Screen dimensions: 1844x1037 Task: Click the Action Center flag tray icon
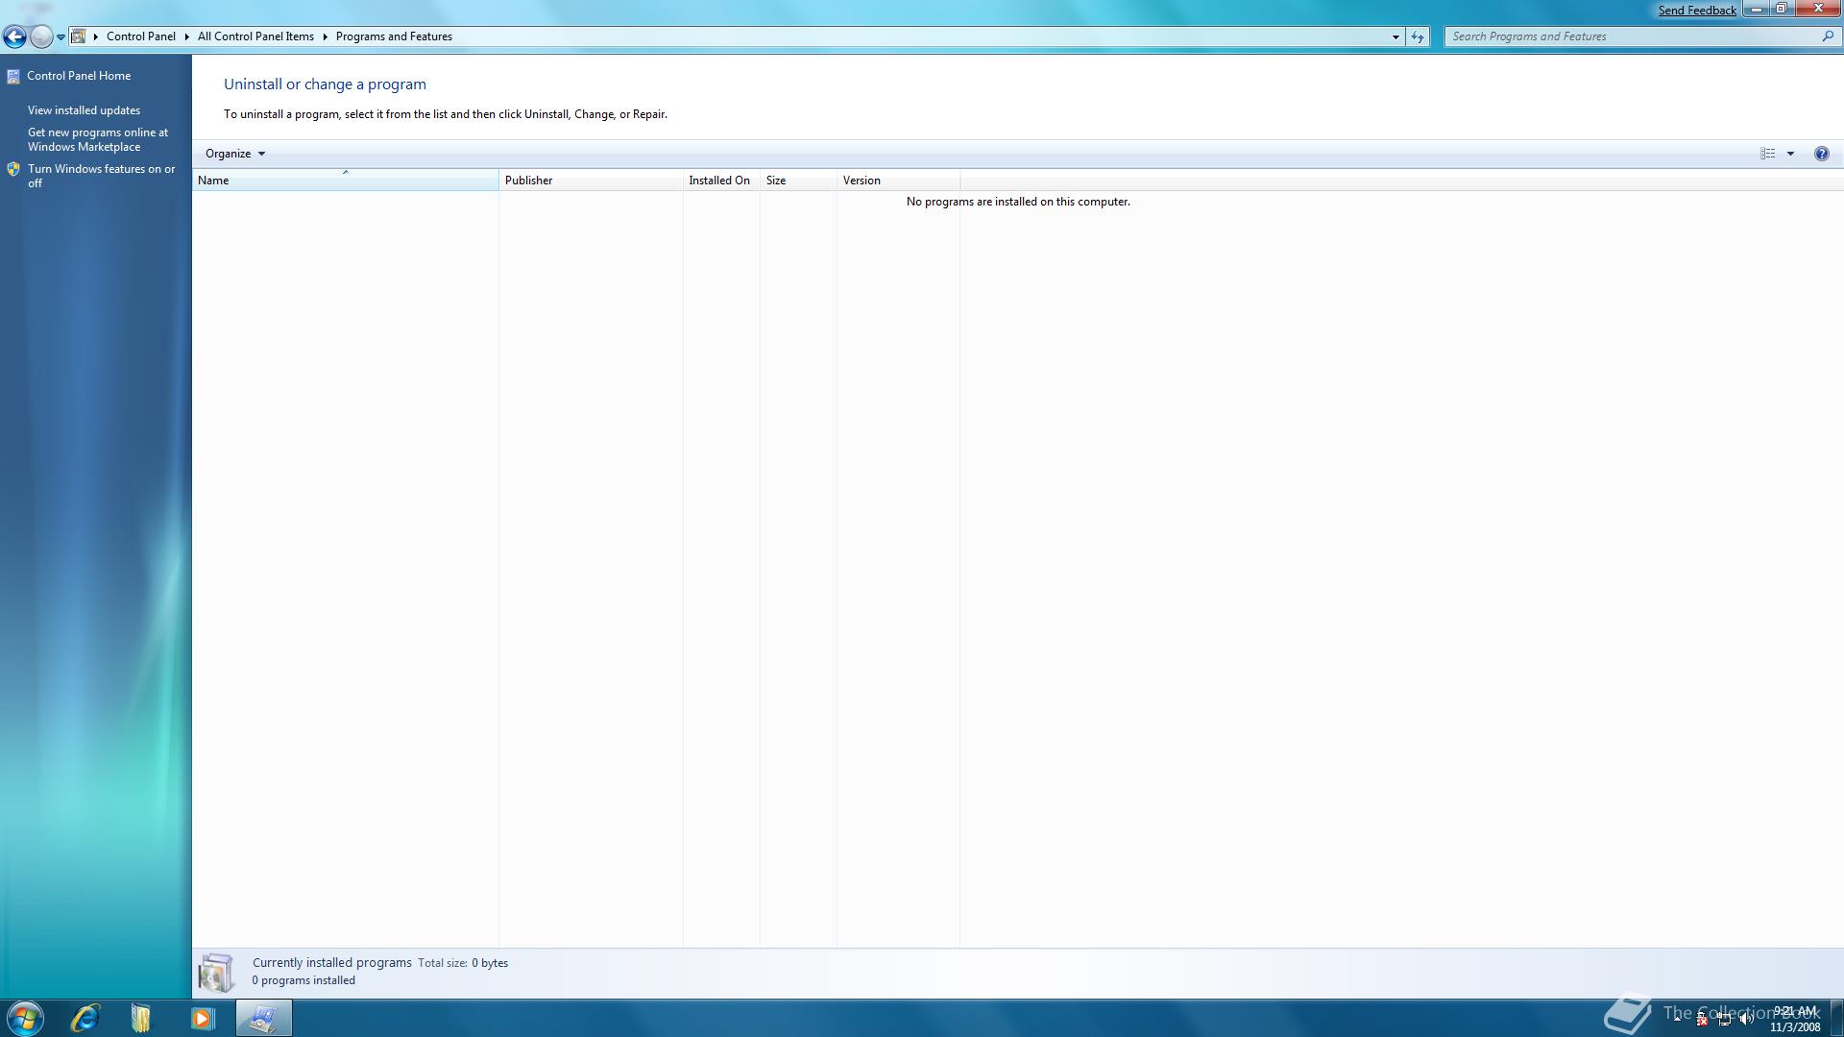[1702, 1020]
